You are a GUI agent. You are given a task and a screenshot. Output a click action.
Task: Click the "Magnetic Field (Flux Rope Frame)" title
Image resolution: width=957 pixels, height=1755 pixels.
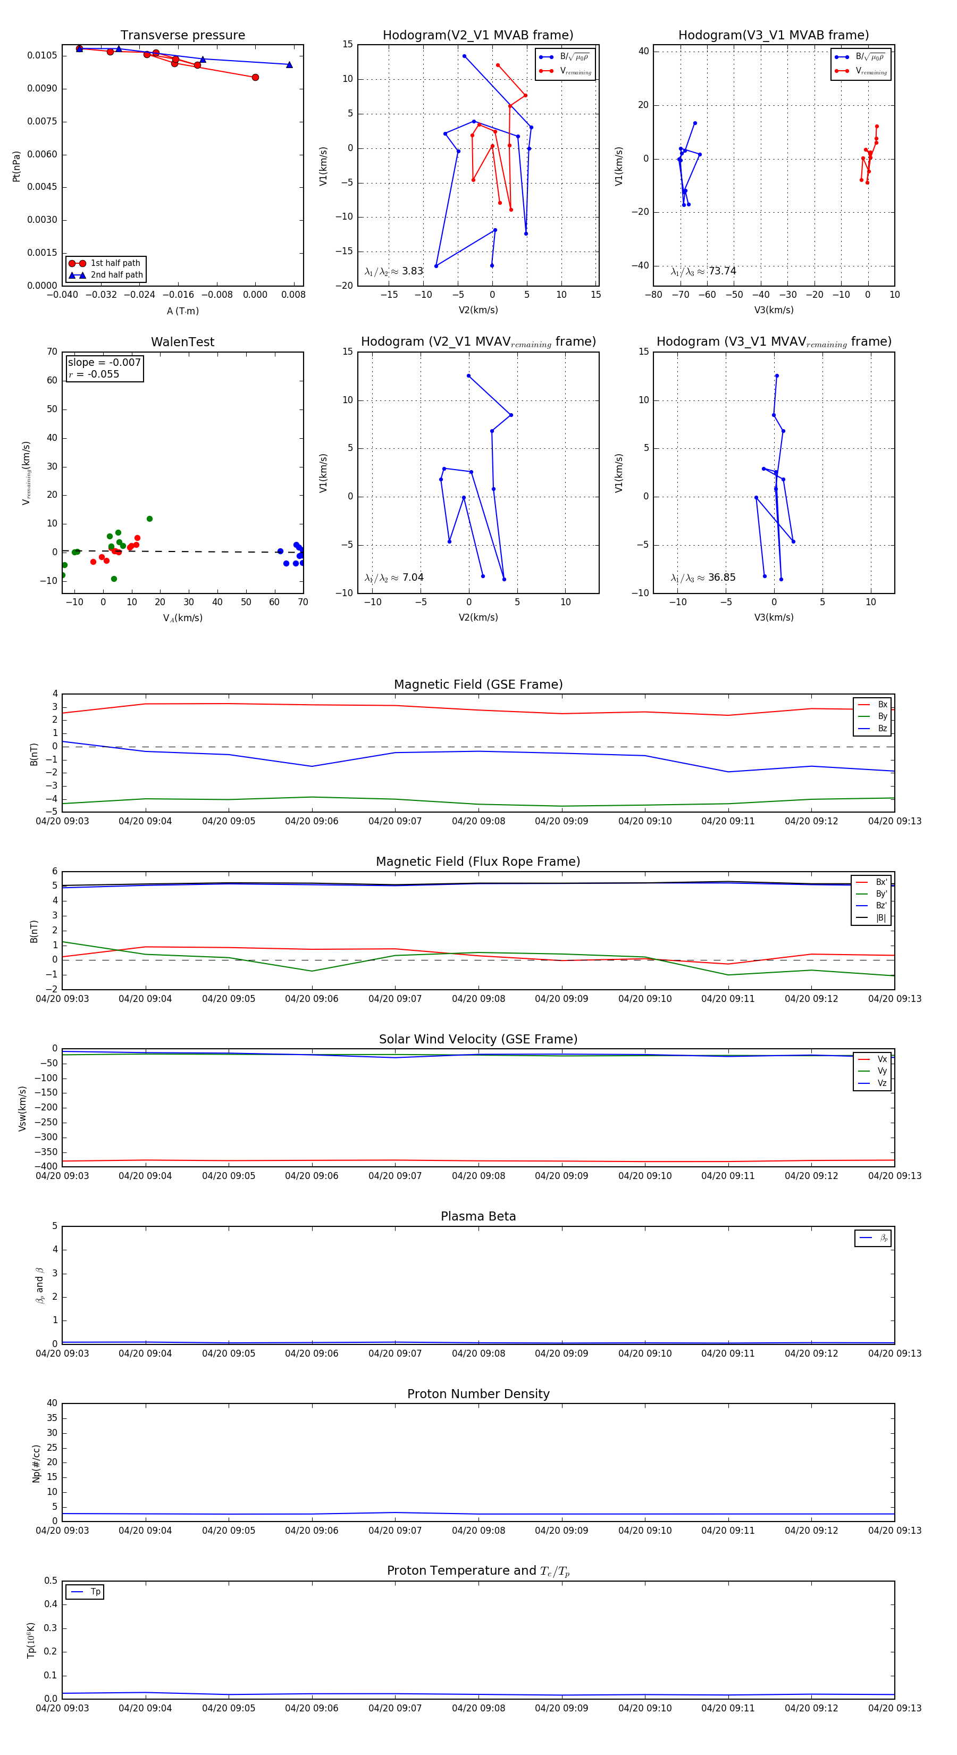477,862
